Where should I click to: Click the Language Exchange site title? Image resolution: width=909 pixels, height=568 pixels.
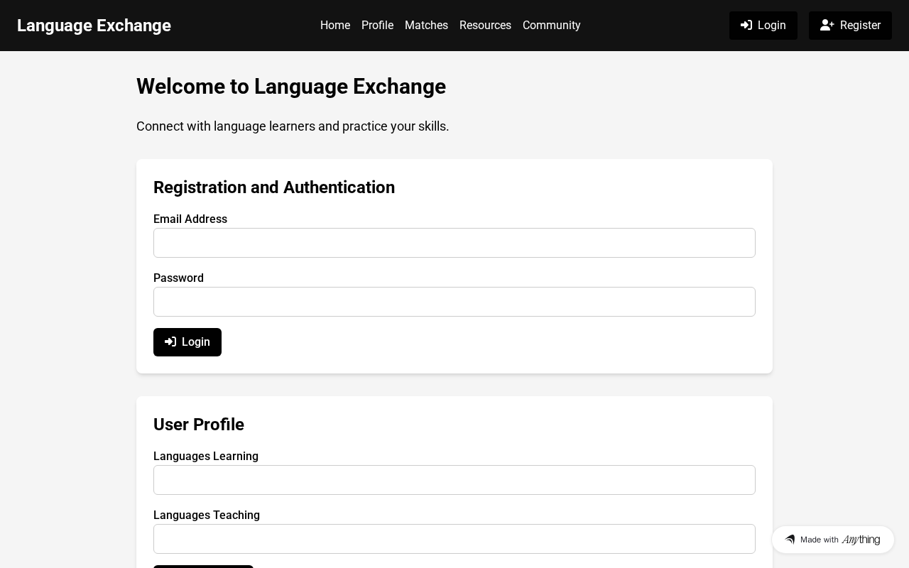[x=94, y=26]
